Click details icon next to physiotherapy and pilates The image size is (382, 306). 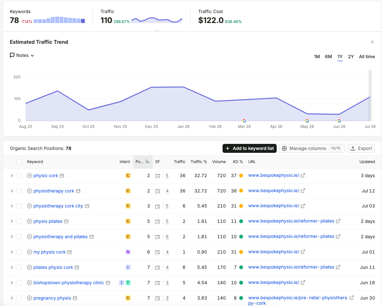pos(92,237)
